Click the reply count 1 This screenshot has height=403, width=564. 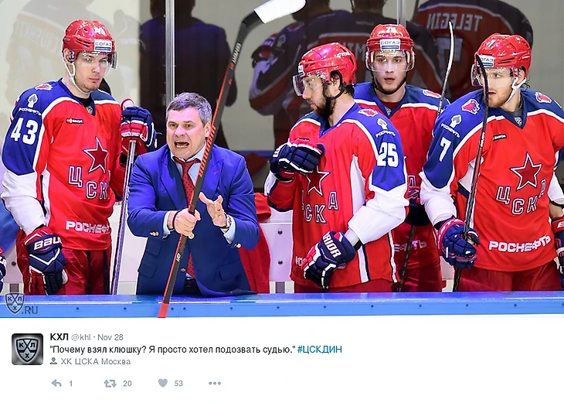click(x=71, y=384)
